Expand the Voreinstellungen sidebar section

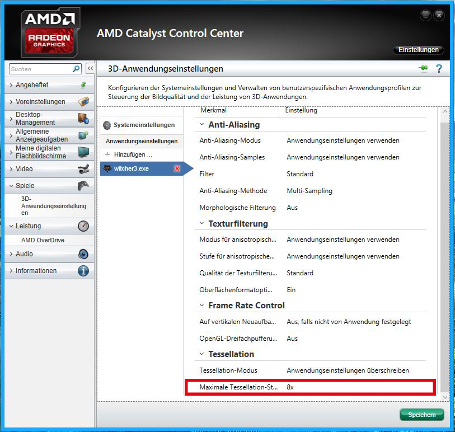(11, 102)
